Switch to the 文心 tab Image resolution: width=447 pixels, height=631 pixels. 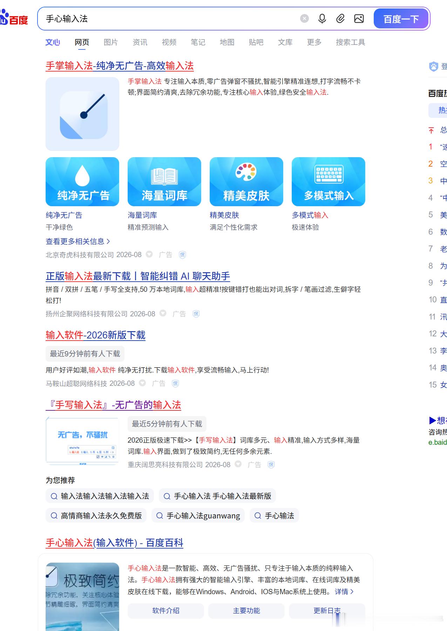click(53, 42)
